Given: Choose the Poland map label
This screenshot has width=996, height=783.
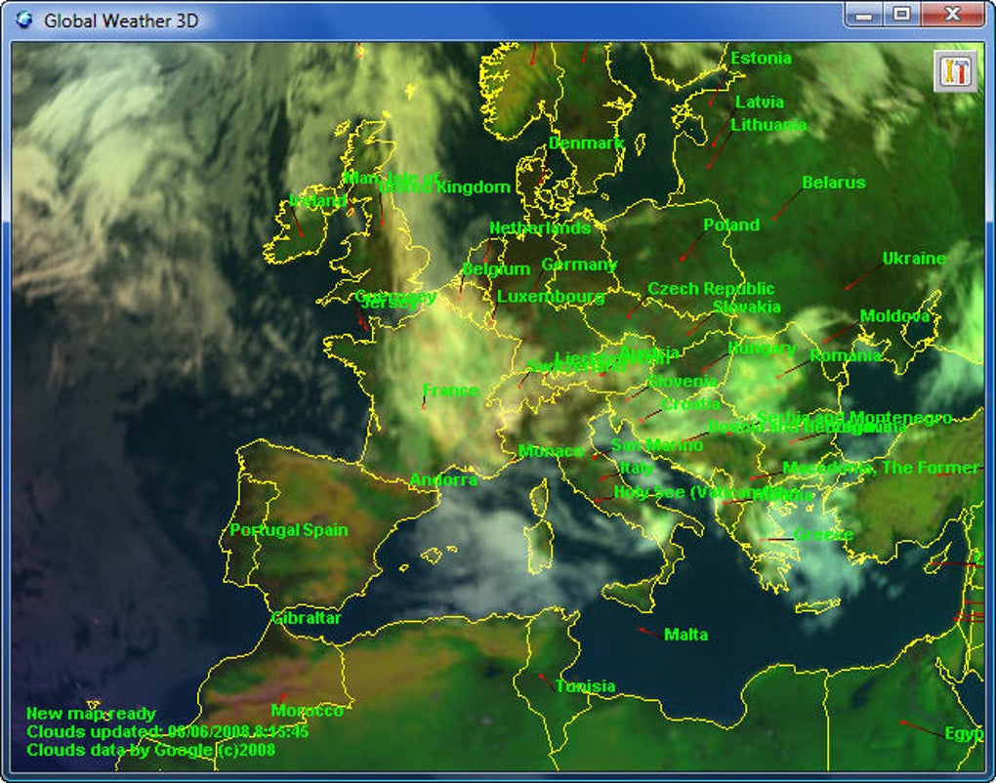Looking at the screenshot, I should 731,225.
